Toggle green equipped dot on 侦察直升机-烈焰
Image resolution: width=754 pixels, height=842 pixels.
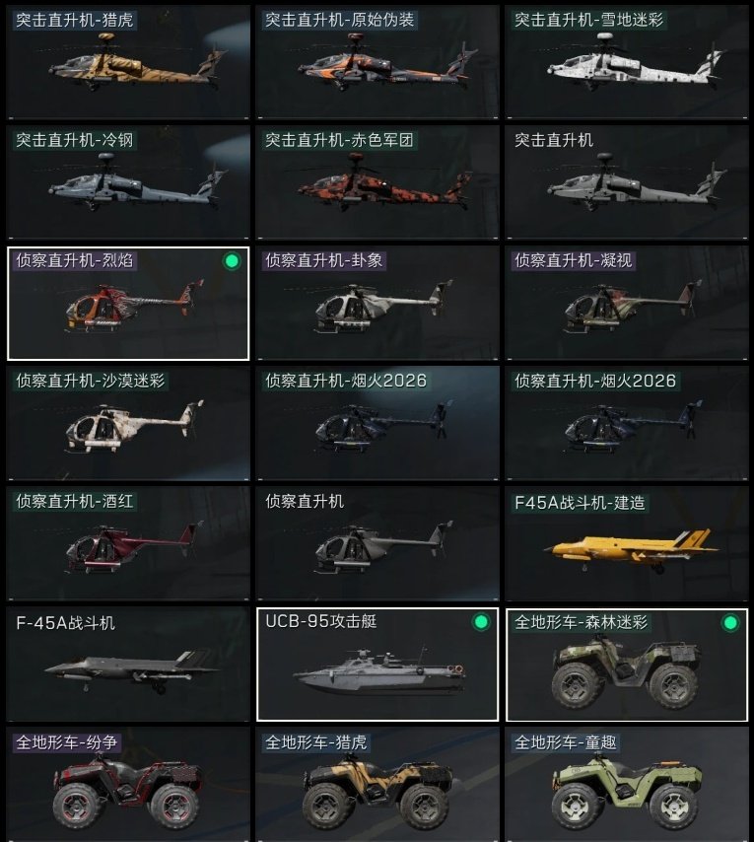(232, 261)
